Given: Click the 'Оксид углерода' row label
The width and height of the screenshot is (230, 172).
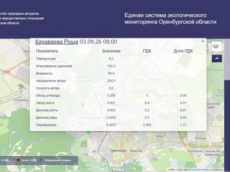Looking at the screenshot, I should tap(48, 96).
